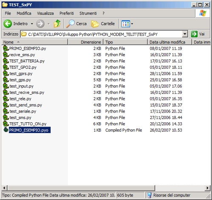
Task: Toggle the Cartelle folders pane icon
Action: click(x=95, y=24)
